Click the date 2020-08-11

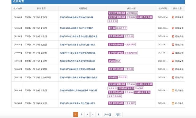click(163, 103)
